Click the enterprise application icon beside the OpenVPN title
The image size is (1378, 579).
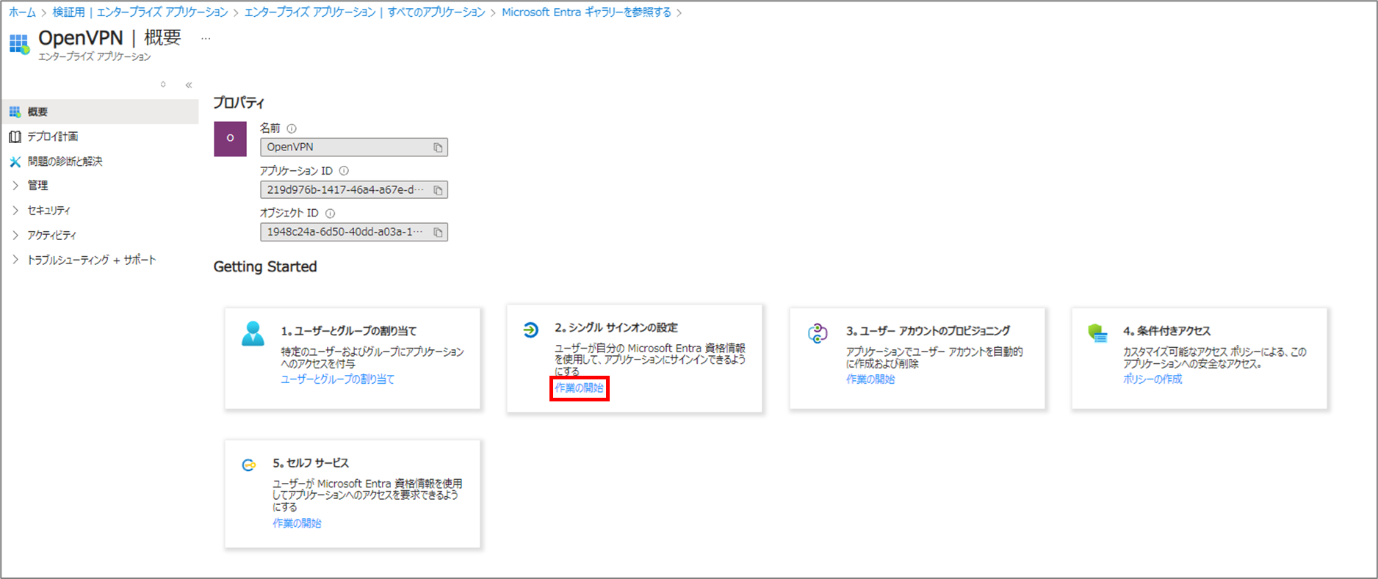(19, 45)
